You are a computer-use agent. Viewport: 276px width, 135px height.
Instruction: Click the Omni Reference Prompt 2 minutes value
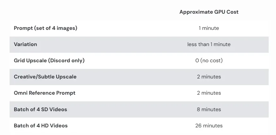click(209, 93)
